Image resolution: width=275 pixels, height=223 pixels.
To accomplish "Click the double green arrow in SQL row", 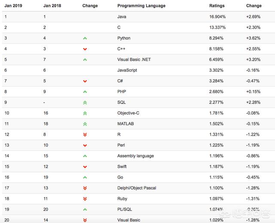I will pos(85,103).
